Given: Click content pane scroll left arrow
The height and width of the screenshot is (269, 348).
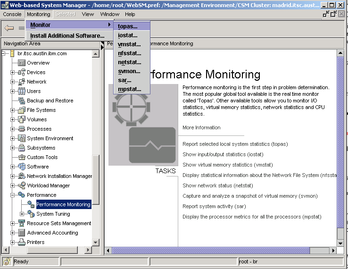Looking at the screenshot, I should pos(108,251).
